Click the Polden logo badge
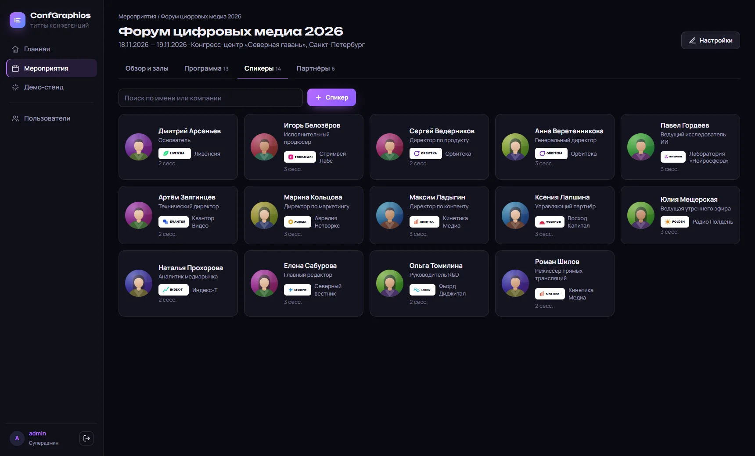The height and width of the screenshot is (456, 755). (675, 222)
